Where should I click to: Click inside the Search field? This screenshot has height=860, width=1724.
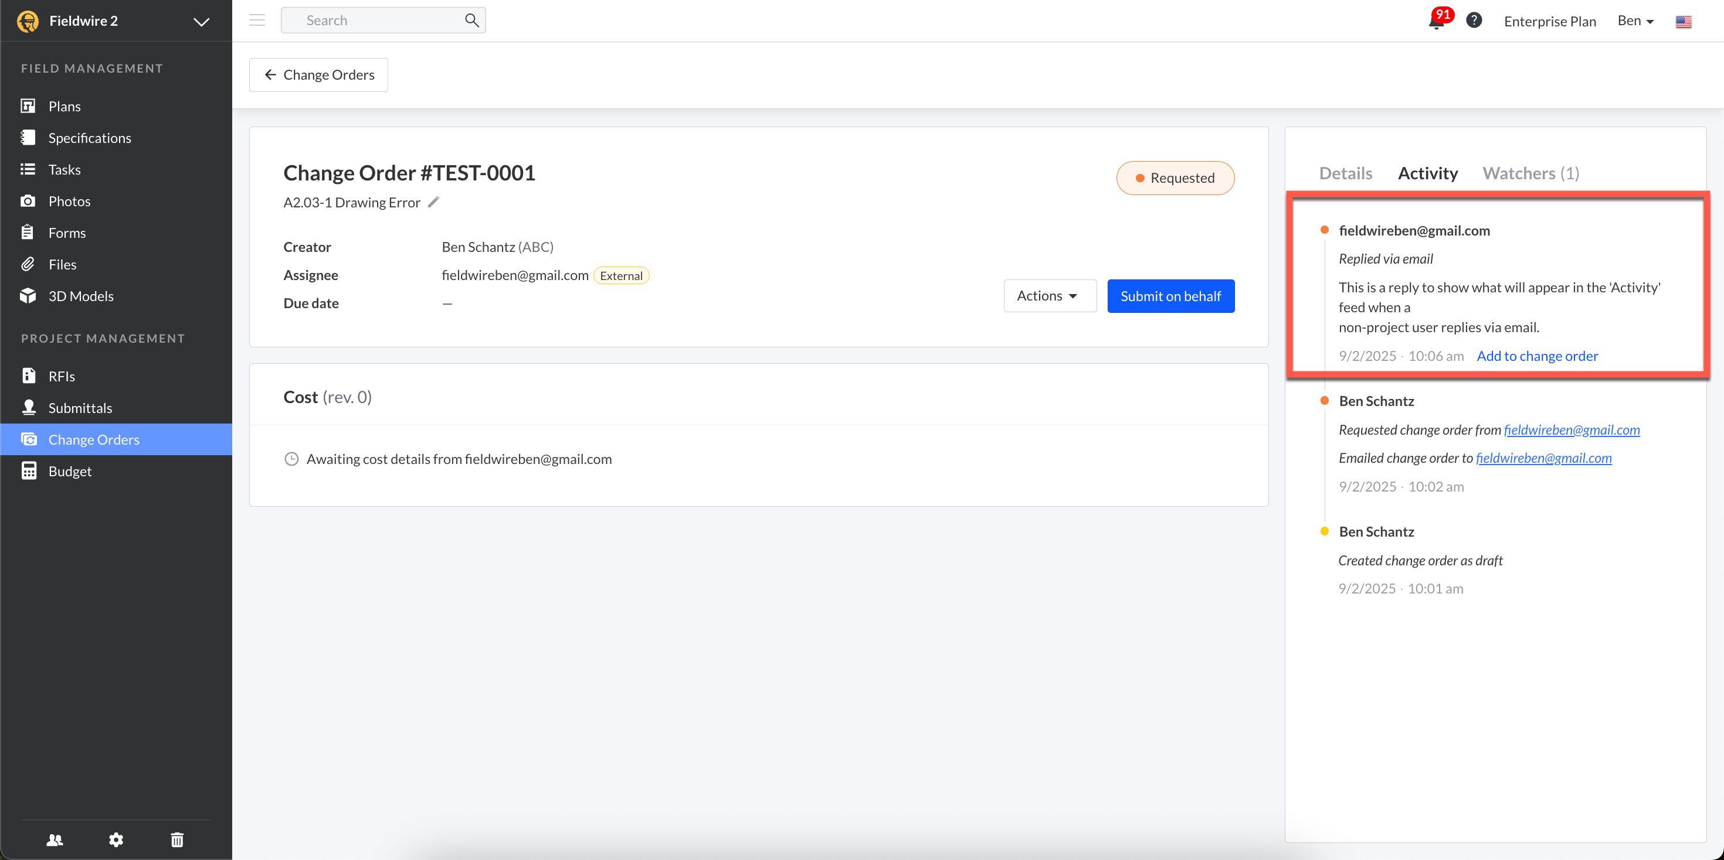coord(368,19)
